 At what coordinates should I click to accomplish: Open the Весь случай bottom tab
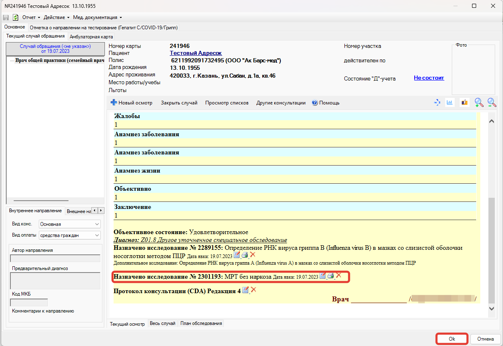pyautogui.click(x=163, y=323)
